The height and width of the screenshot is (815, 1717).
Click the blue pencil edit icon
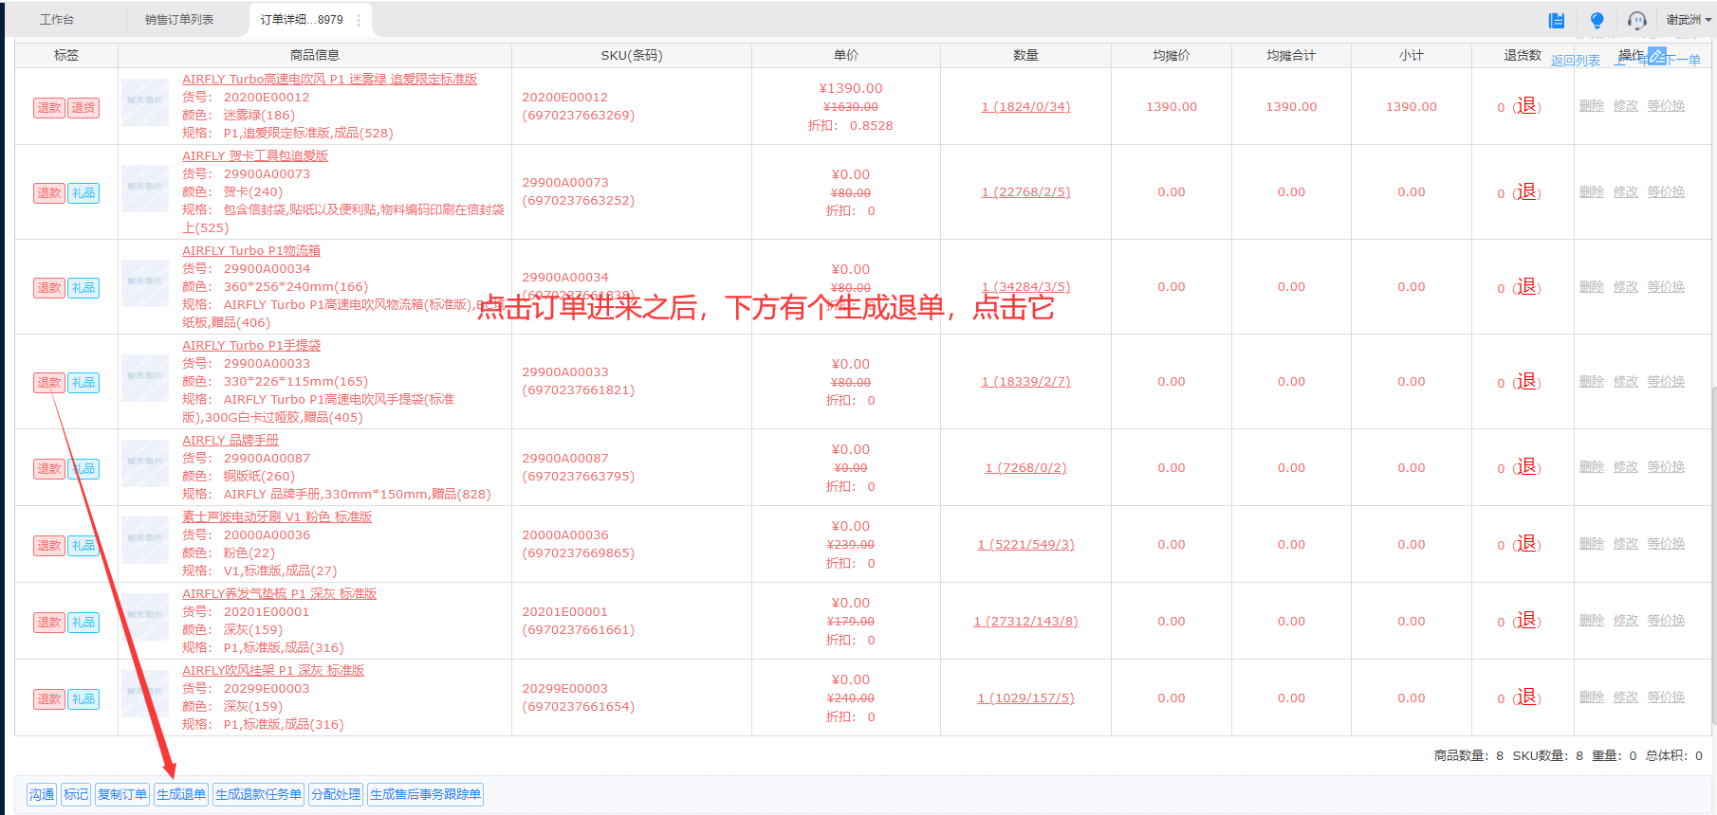tap(1657, 55)
